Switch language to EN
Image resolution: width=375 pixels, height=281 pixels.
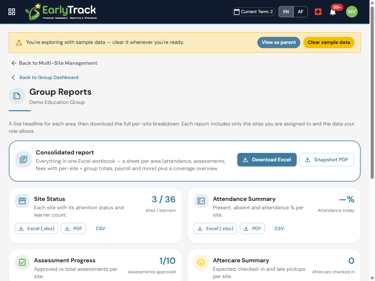286,12
